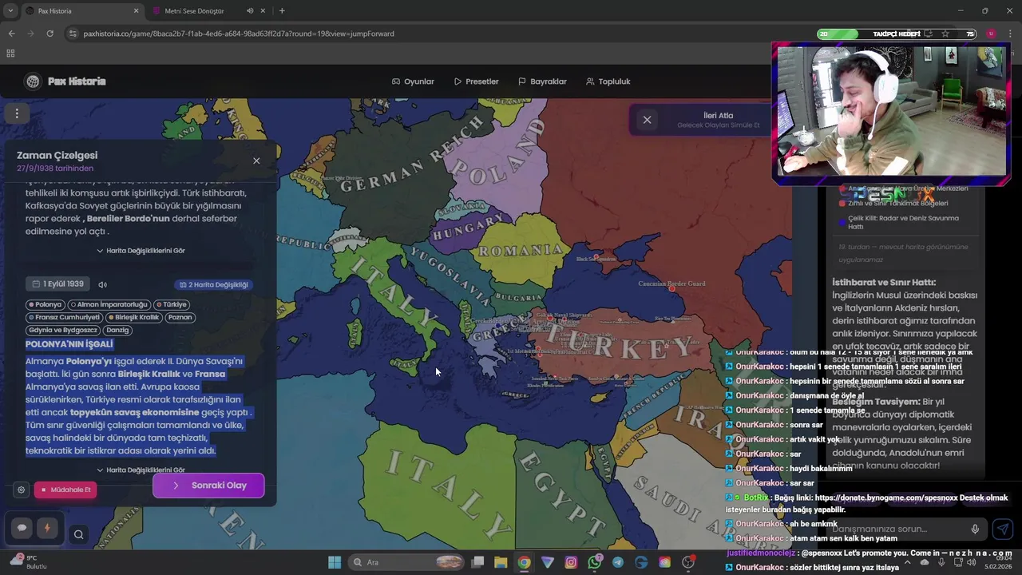
Task: Select the Polonya tag
Action: point(46,304)
